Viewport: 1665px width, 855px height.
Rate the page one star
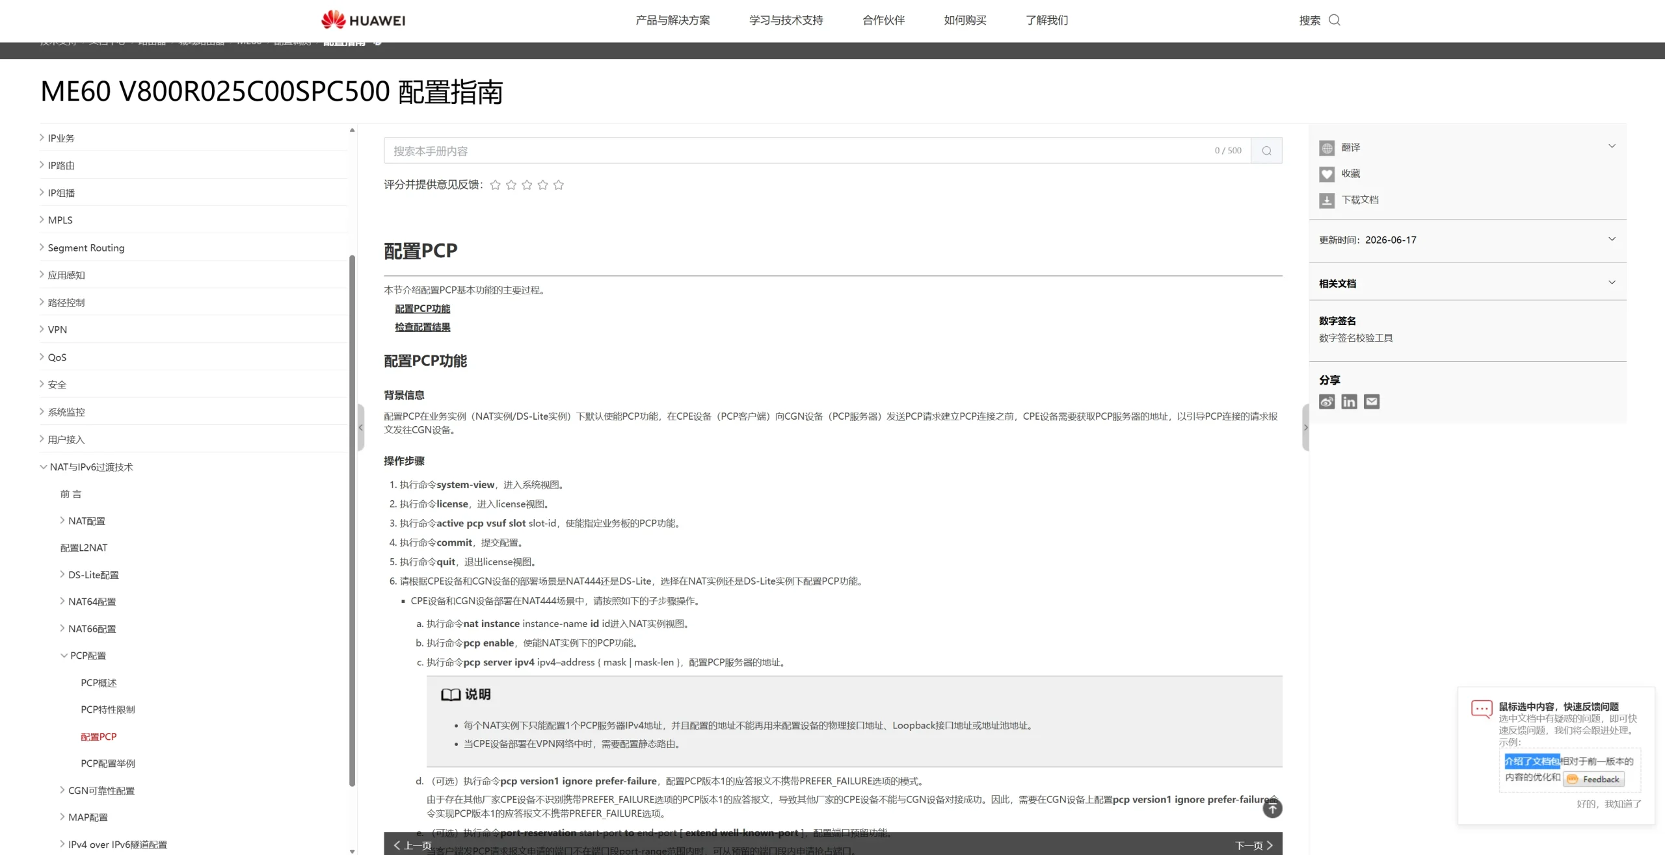(495, 185)
